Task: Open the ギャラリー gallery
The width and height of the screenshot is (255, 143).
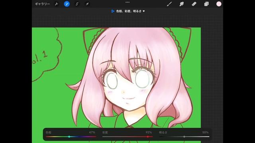Action: [x=42, y=4]
